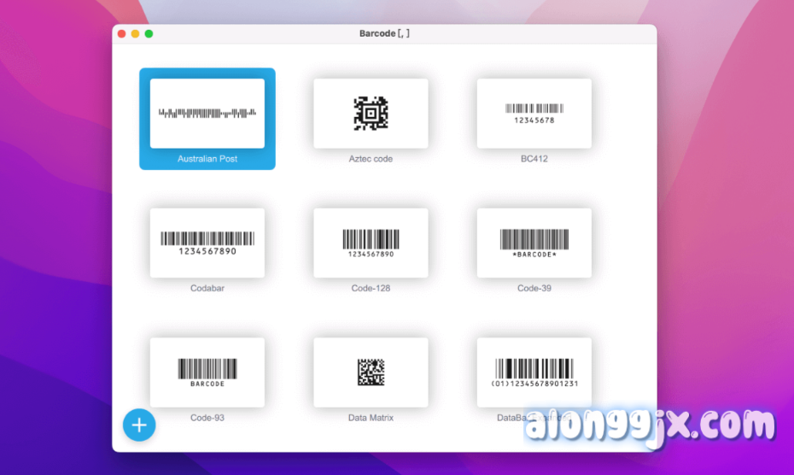
Task: Select the Code-93 barcode preview image
Action: click(207, 372)
